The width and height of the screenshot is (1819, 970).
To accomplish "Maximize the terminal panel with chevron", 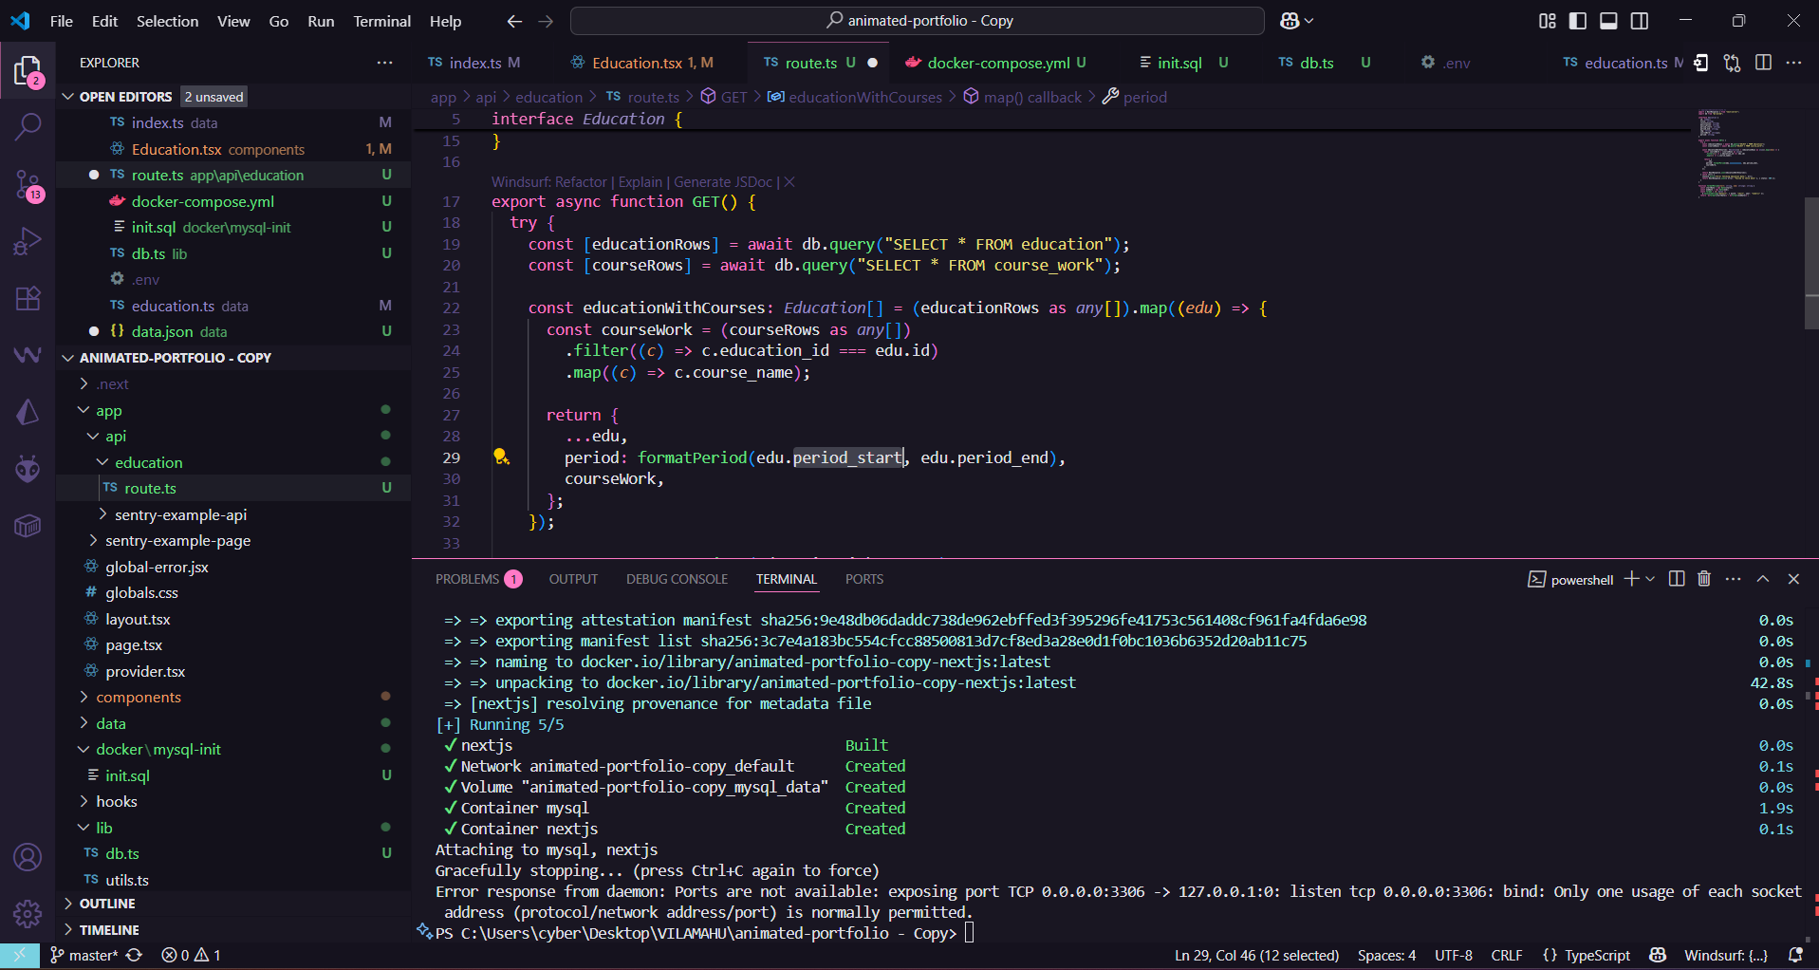I will (1763, 578).
